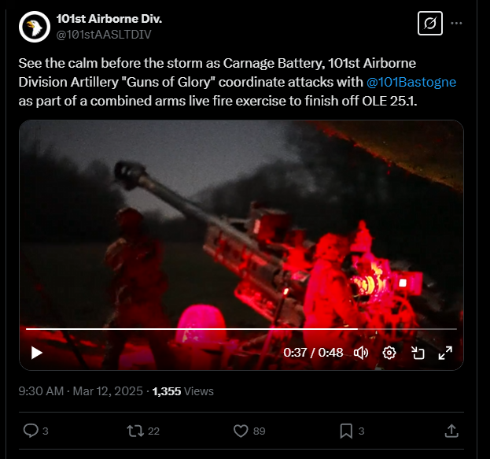Share the post via the share icon
The image size is (490, 459).
tap(451, 431)
